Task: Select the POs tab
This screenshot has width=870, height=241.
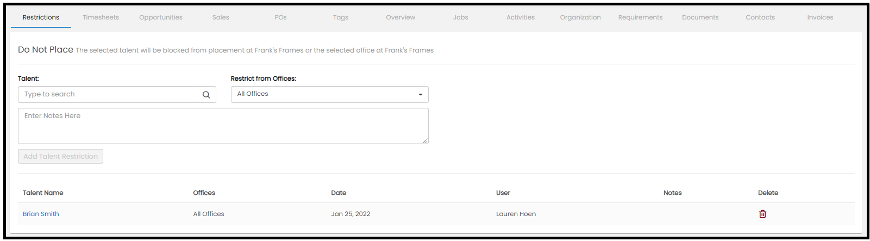Action: [280, 17]
